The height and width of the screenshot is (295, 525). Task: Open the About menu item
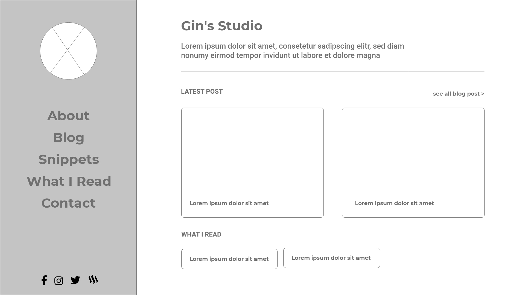(68, 116)
